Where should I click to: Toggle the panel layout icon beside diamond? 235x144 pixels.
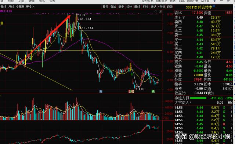[x=160, y=11]
